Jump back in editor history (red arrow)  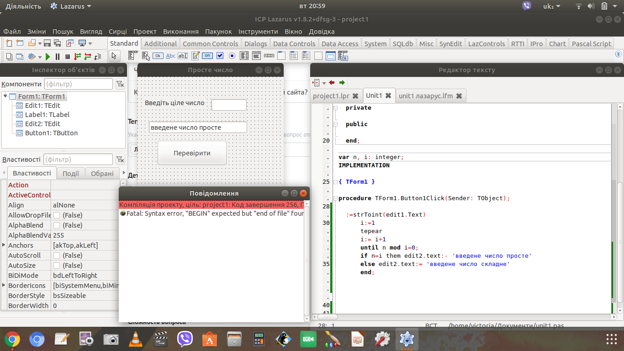coord(332,83)
